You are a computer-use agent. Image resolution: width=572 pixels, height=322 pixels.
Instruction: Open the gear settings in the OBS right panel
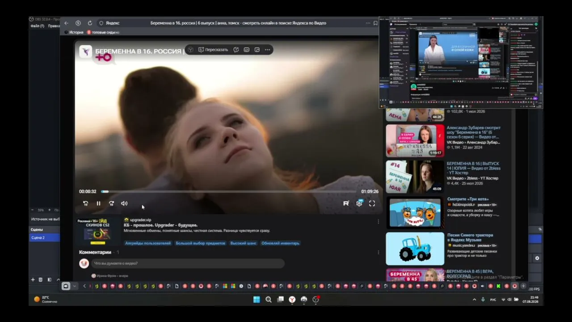click(537, 258)
